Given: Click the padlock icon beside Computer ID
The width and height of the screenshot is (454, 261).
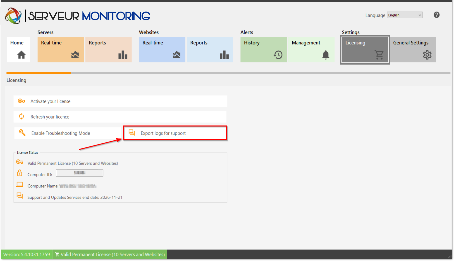Looking at the screenshot, I should coord(20,173).
